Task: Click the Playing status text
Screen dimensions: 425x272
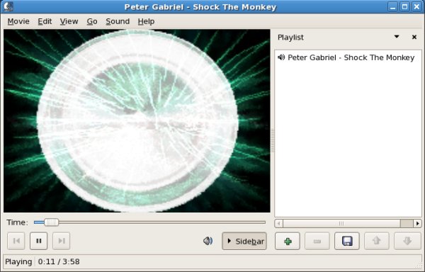Action: pyautogui.click(x=18, y=261)
